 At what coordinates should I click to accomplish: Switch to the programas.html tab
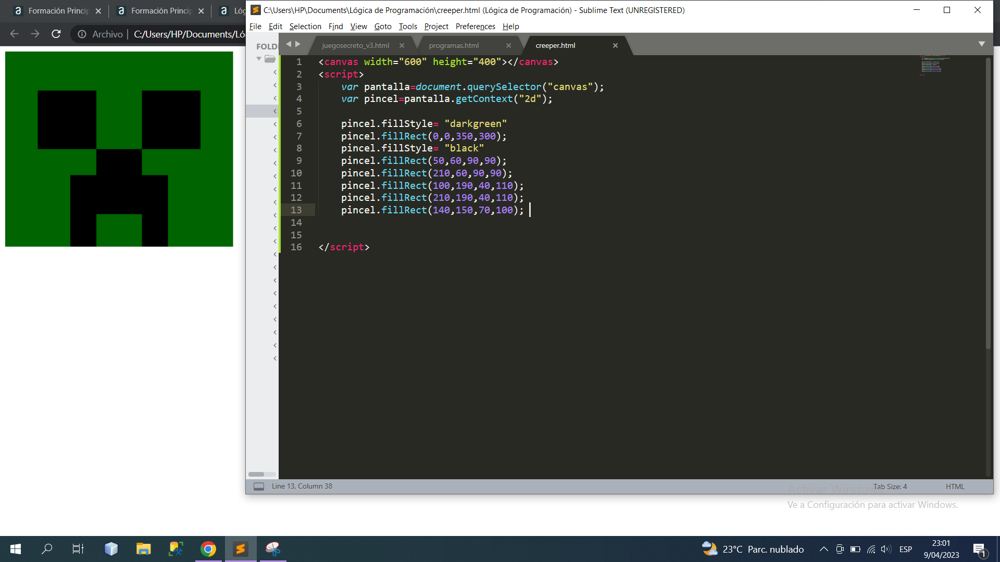coord(454,46)
